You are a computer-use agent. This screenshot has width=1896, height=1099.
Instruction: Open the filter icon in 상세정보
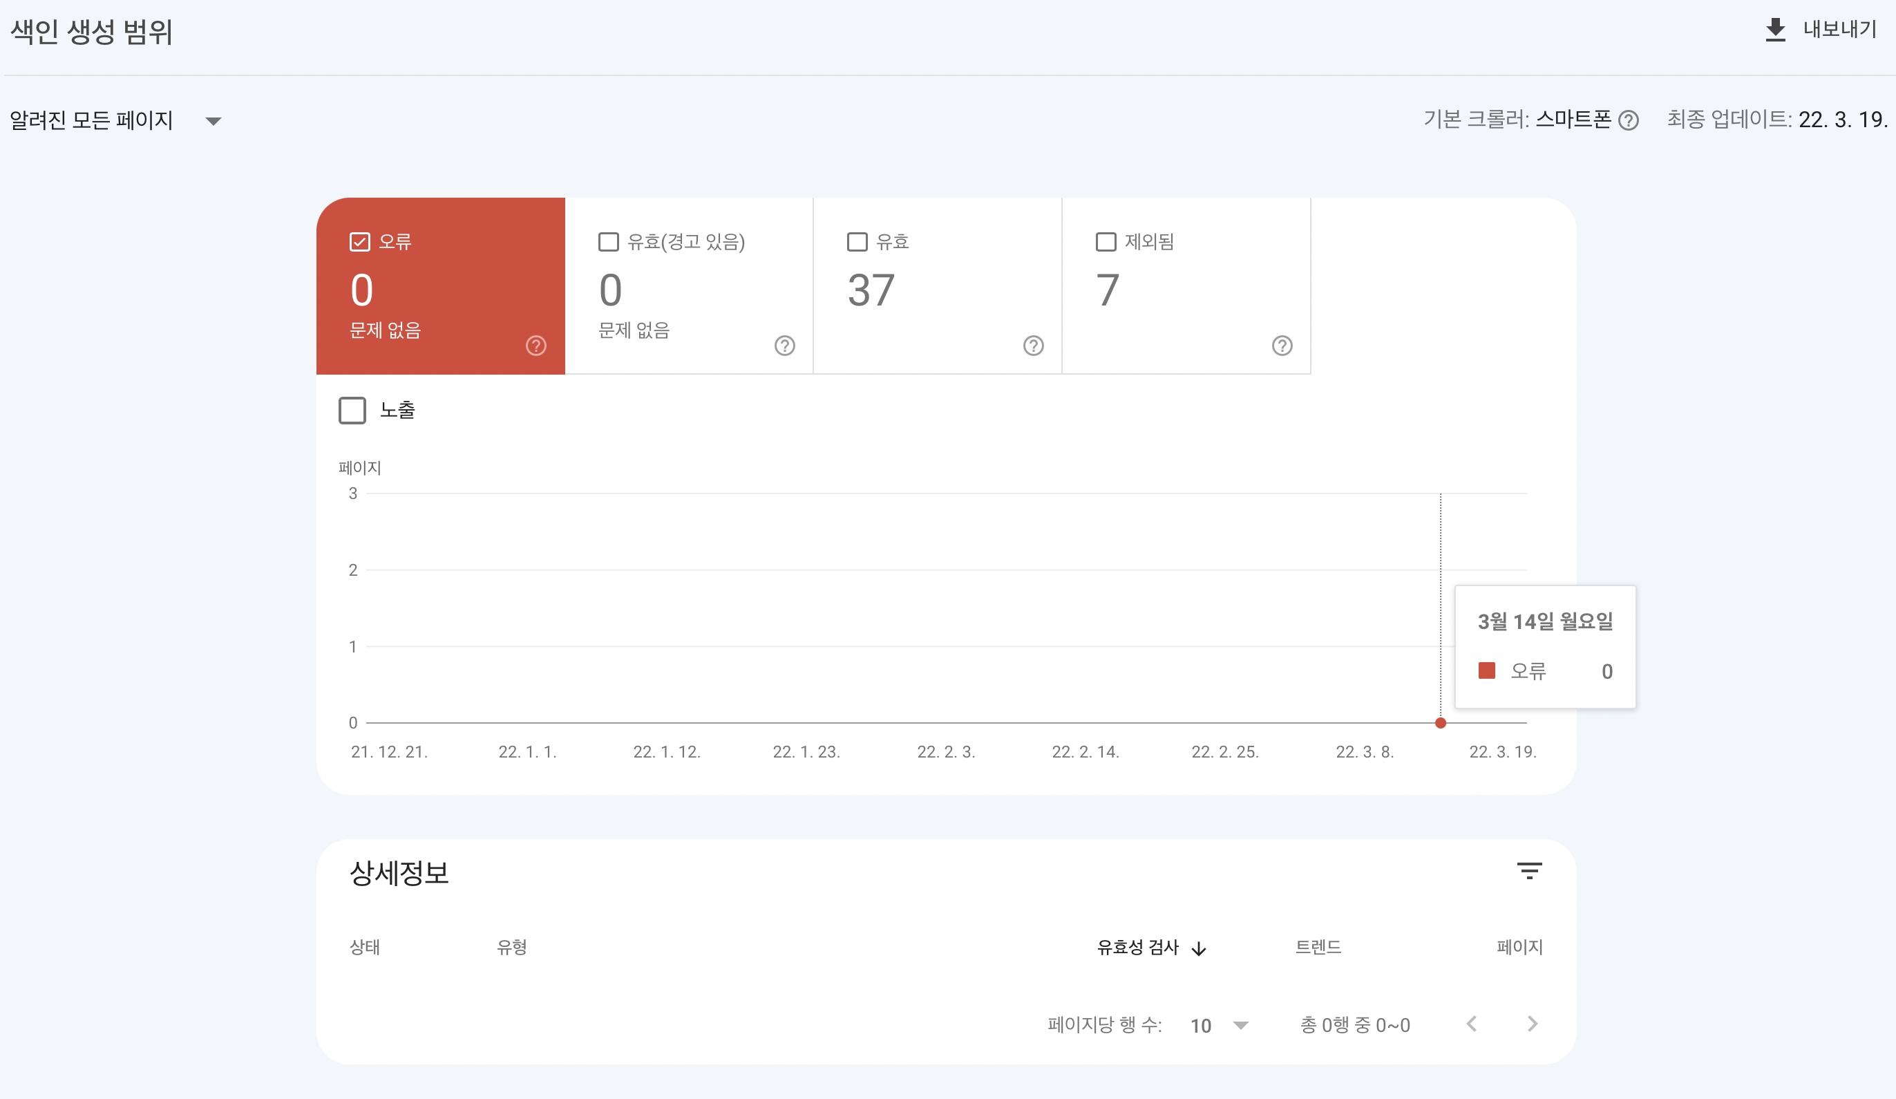coord(1529,871)
